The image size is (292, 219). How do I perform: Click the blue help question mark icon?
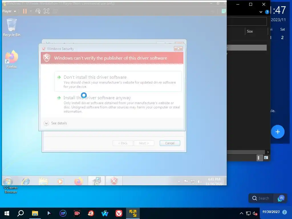267,12
